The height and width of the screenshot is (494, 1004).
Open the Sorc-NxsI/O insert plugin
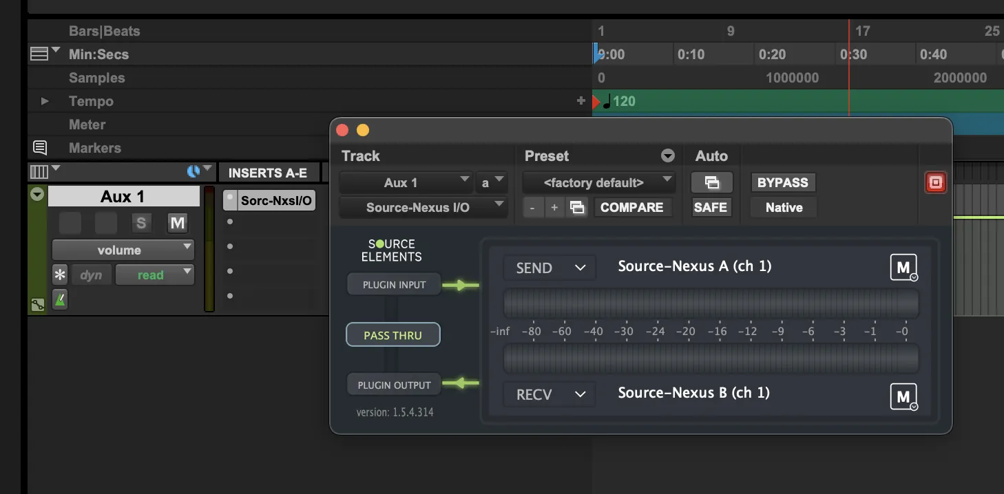coord(276,201)
